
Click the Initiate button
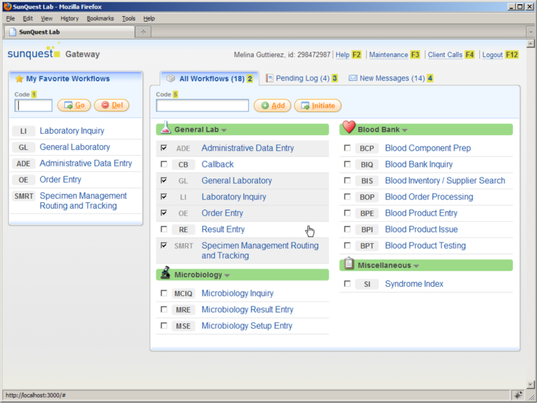point(318,105)
